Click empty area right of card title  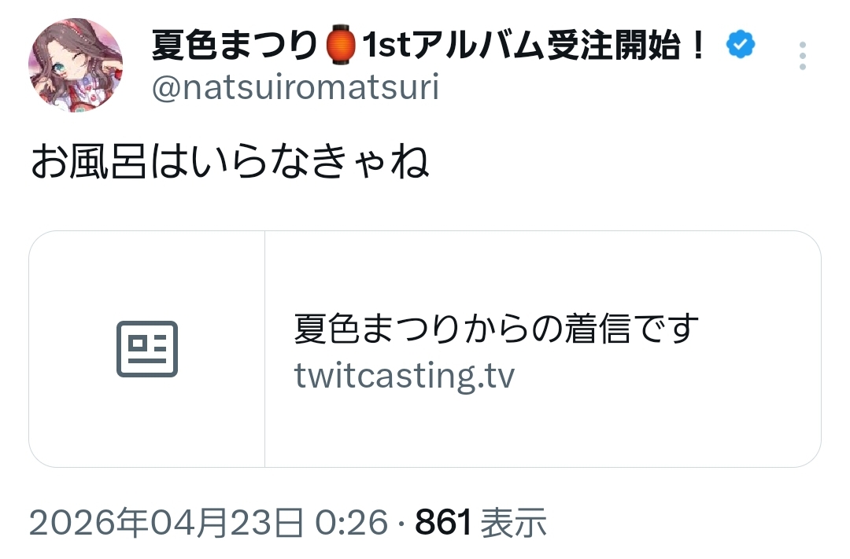[759, 329]
